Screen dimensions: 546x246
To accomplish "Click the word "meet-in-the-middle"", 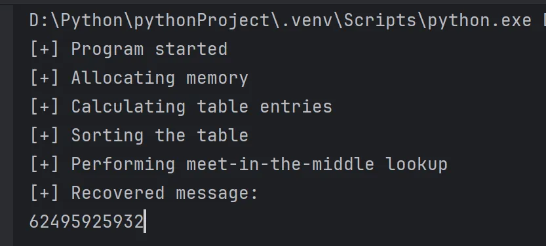I will pos(281,164).
